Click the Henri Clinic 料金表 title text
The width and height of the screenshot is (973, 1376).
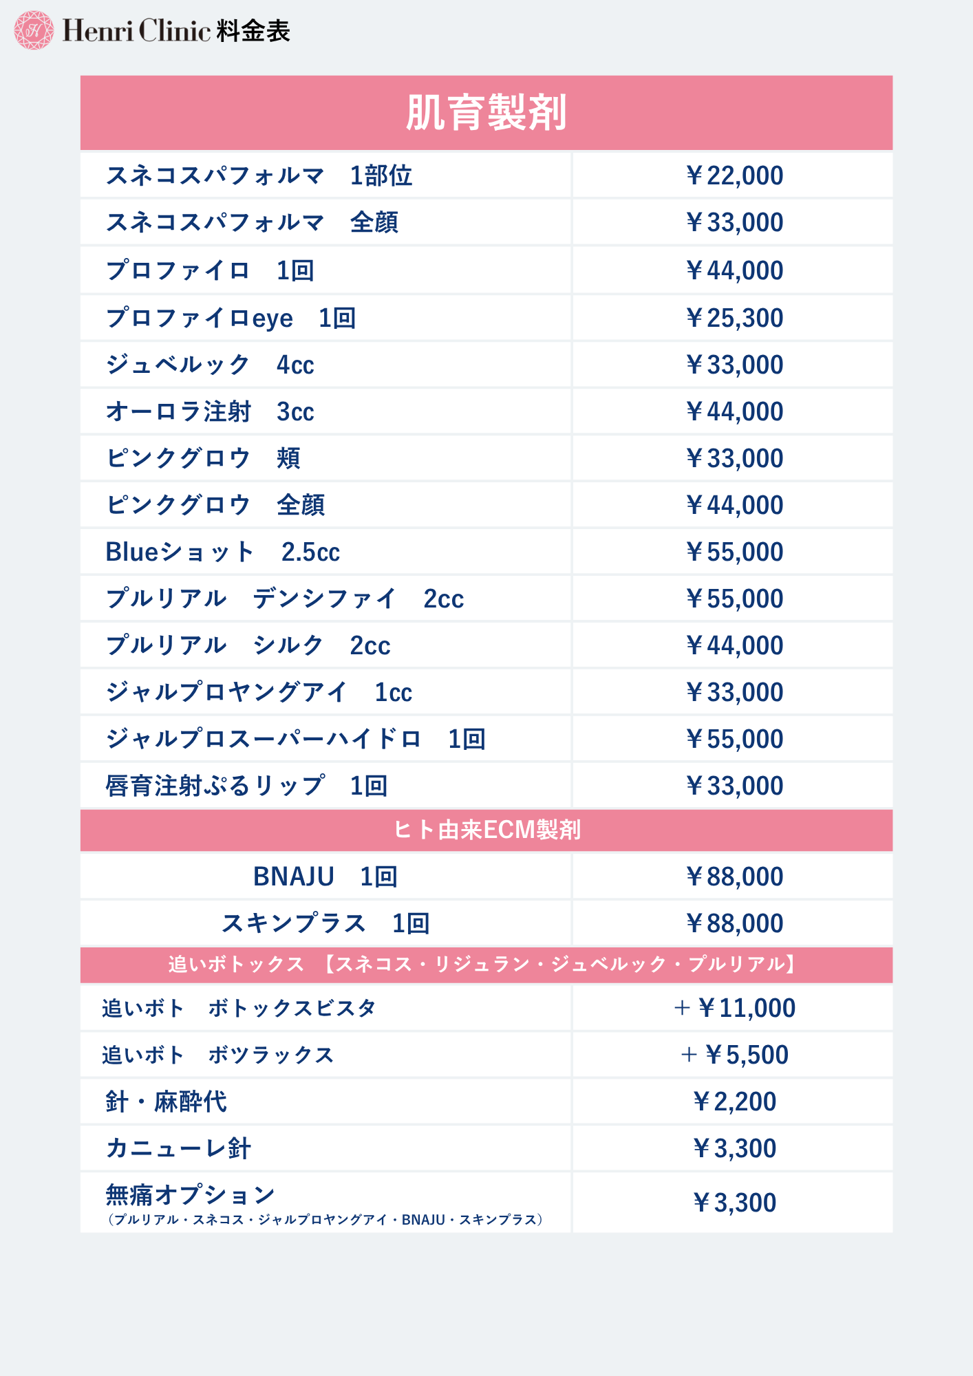click(176, 31)
